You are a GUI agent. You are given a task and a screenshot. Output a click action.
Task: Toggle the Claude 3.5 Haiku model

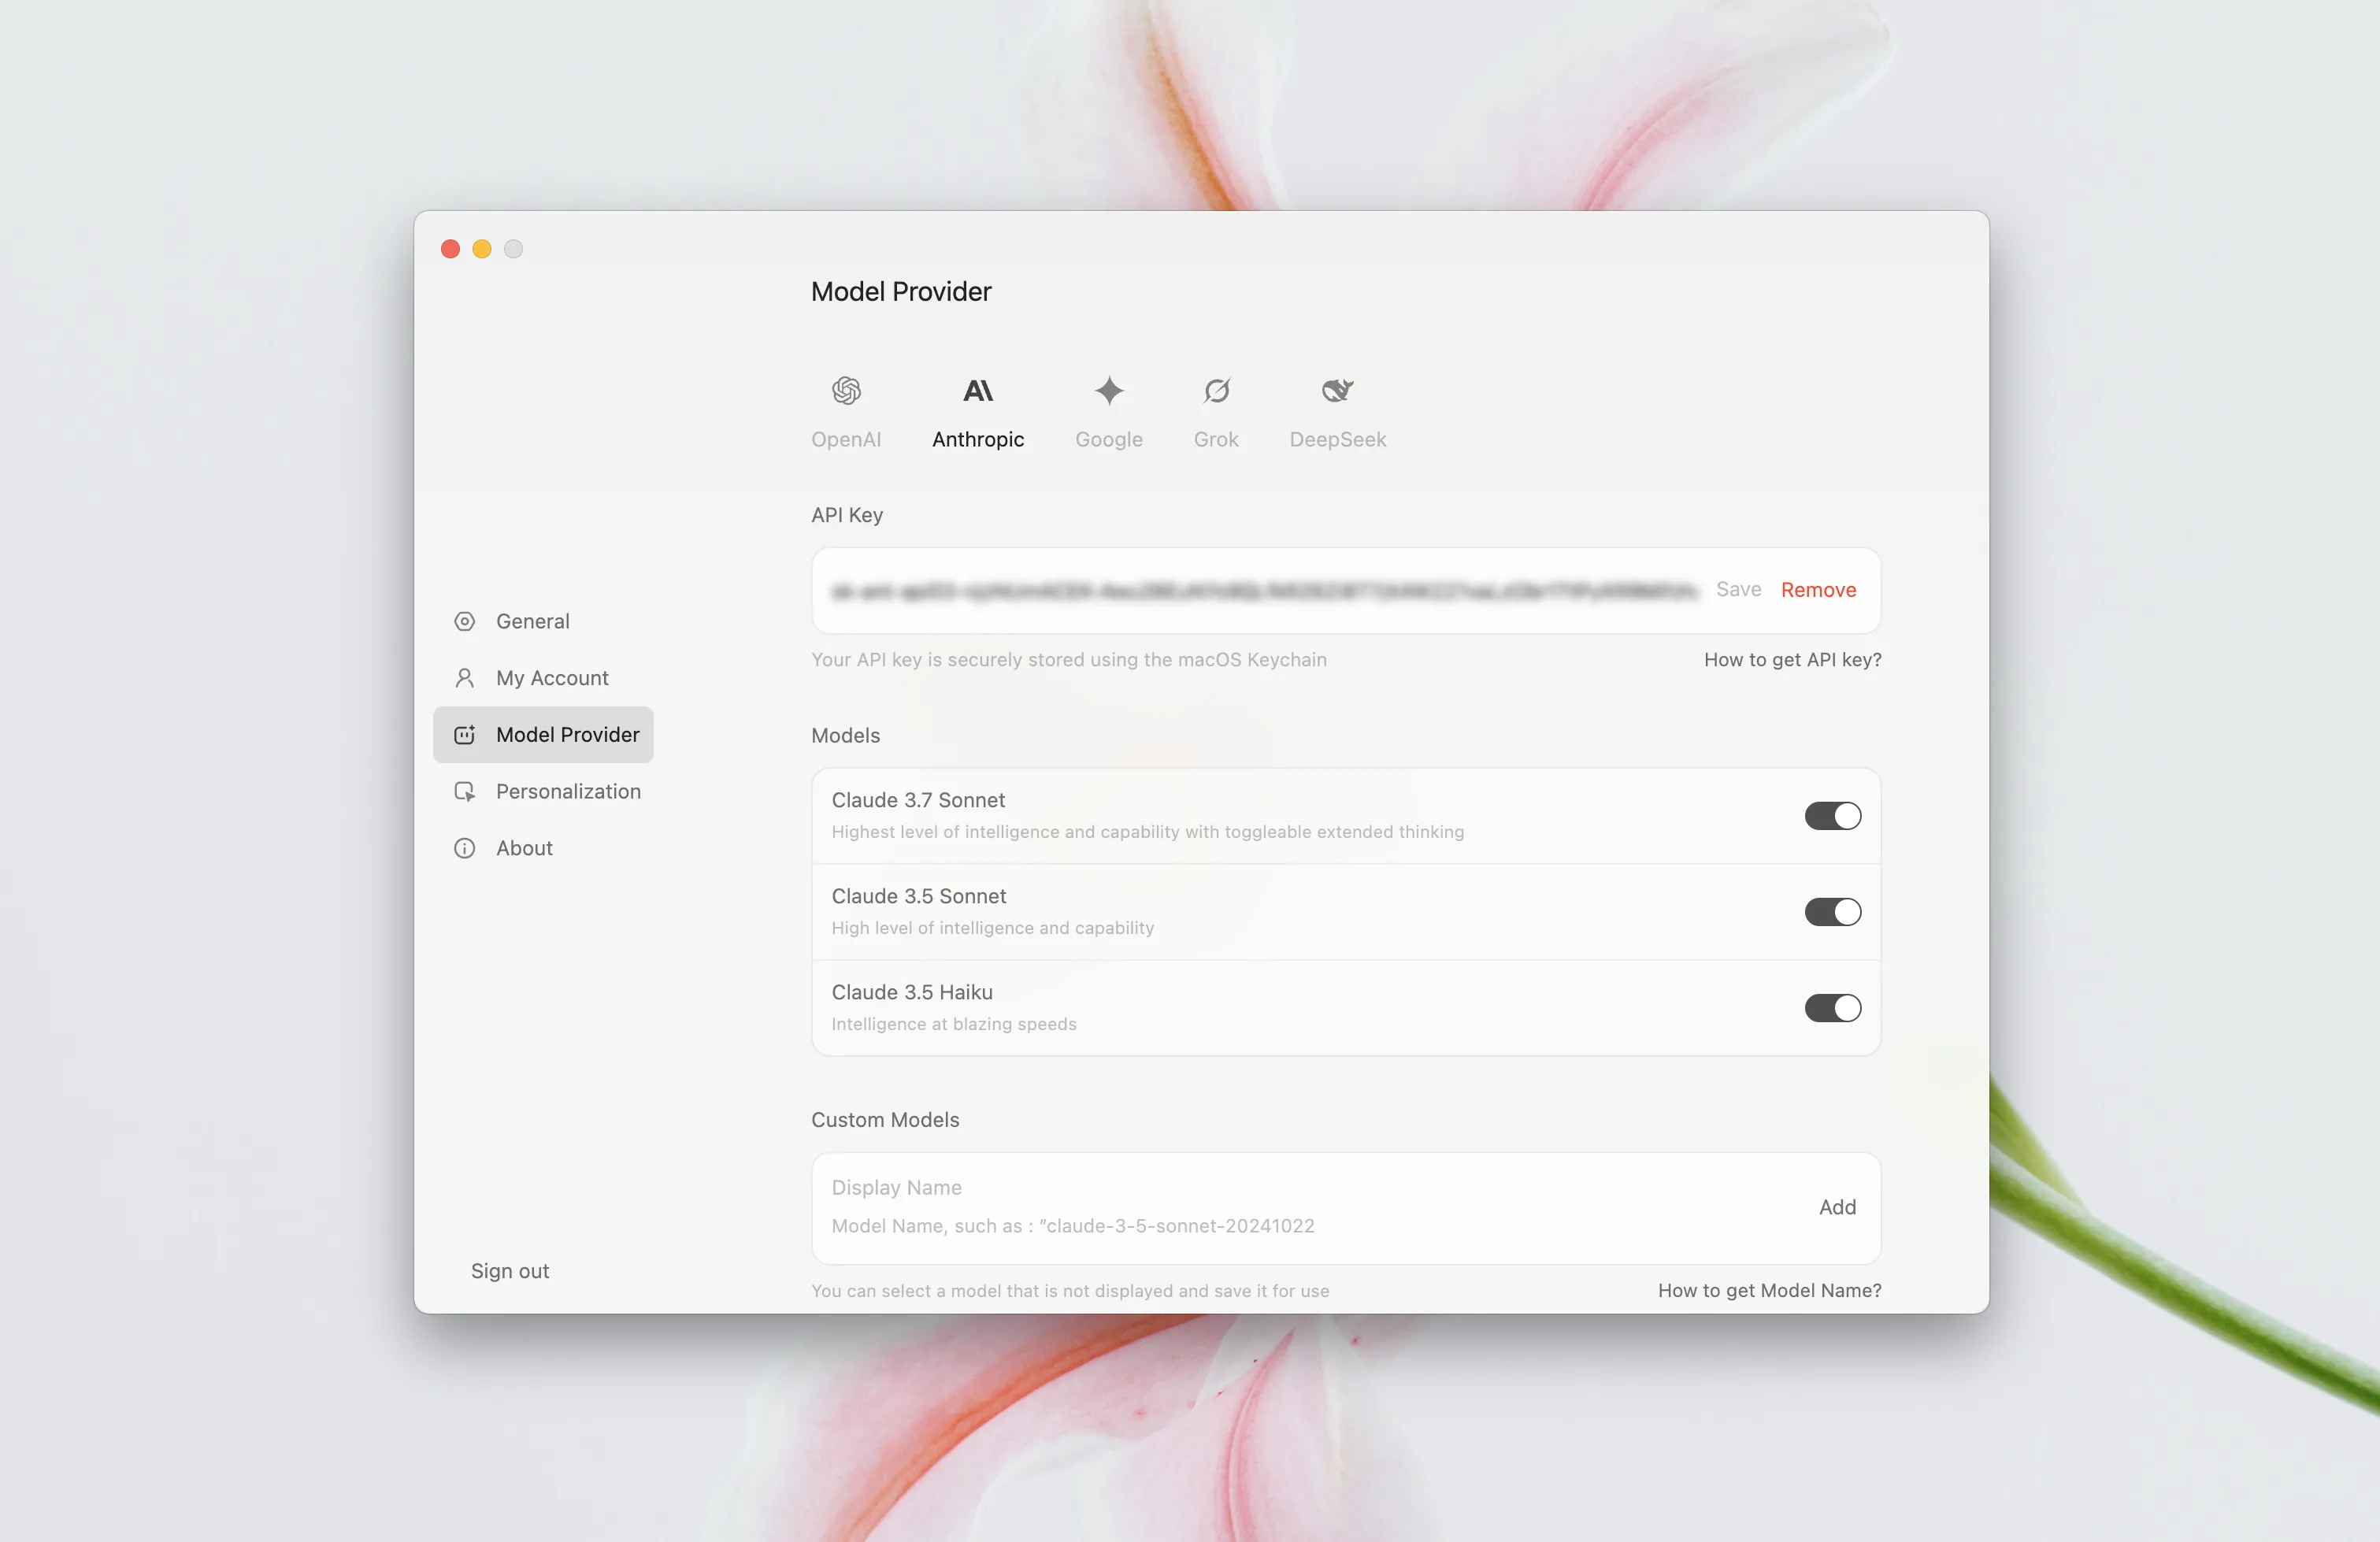(x=1832, y=1008)
